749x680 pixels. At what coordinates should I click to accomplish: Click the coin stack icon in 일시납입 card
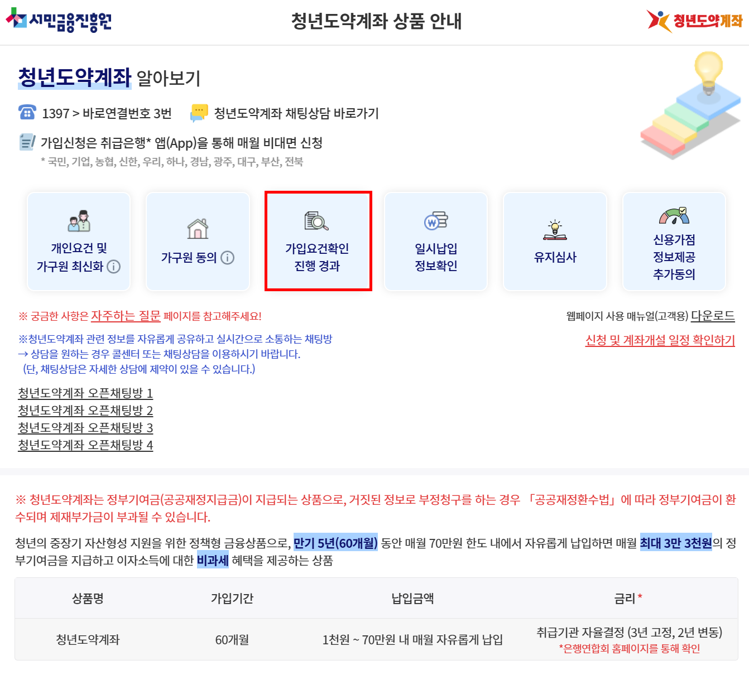436,221
